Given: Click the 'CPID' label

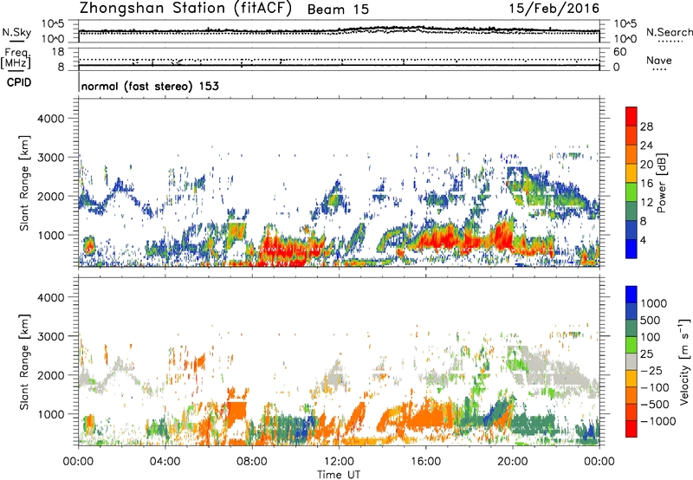Looking at the screenshot, I should coord(19,82).
